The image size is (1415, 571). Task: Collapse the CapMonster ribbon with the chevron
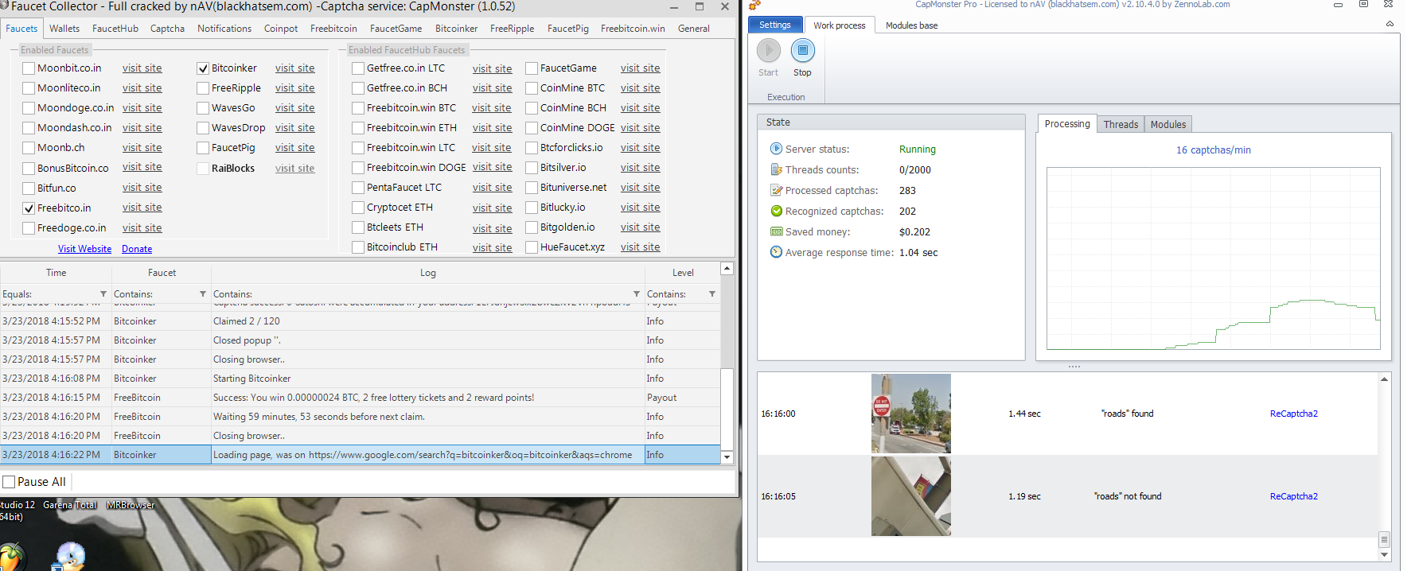point(1390,24)
